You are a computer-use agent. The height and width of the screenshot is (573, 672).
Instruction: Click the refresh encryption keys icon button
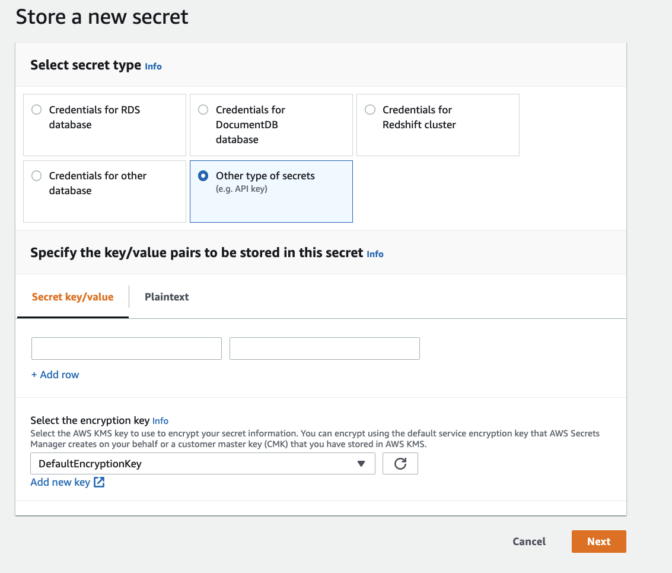click(x=400, y=464)
